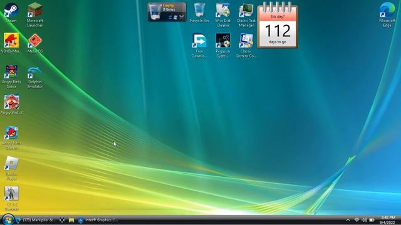
Task: Select the Classic Task Manager shortcut
Action: coord(246,14)
